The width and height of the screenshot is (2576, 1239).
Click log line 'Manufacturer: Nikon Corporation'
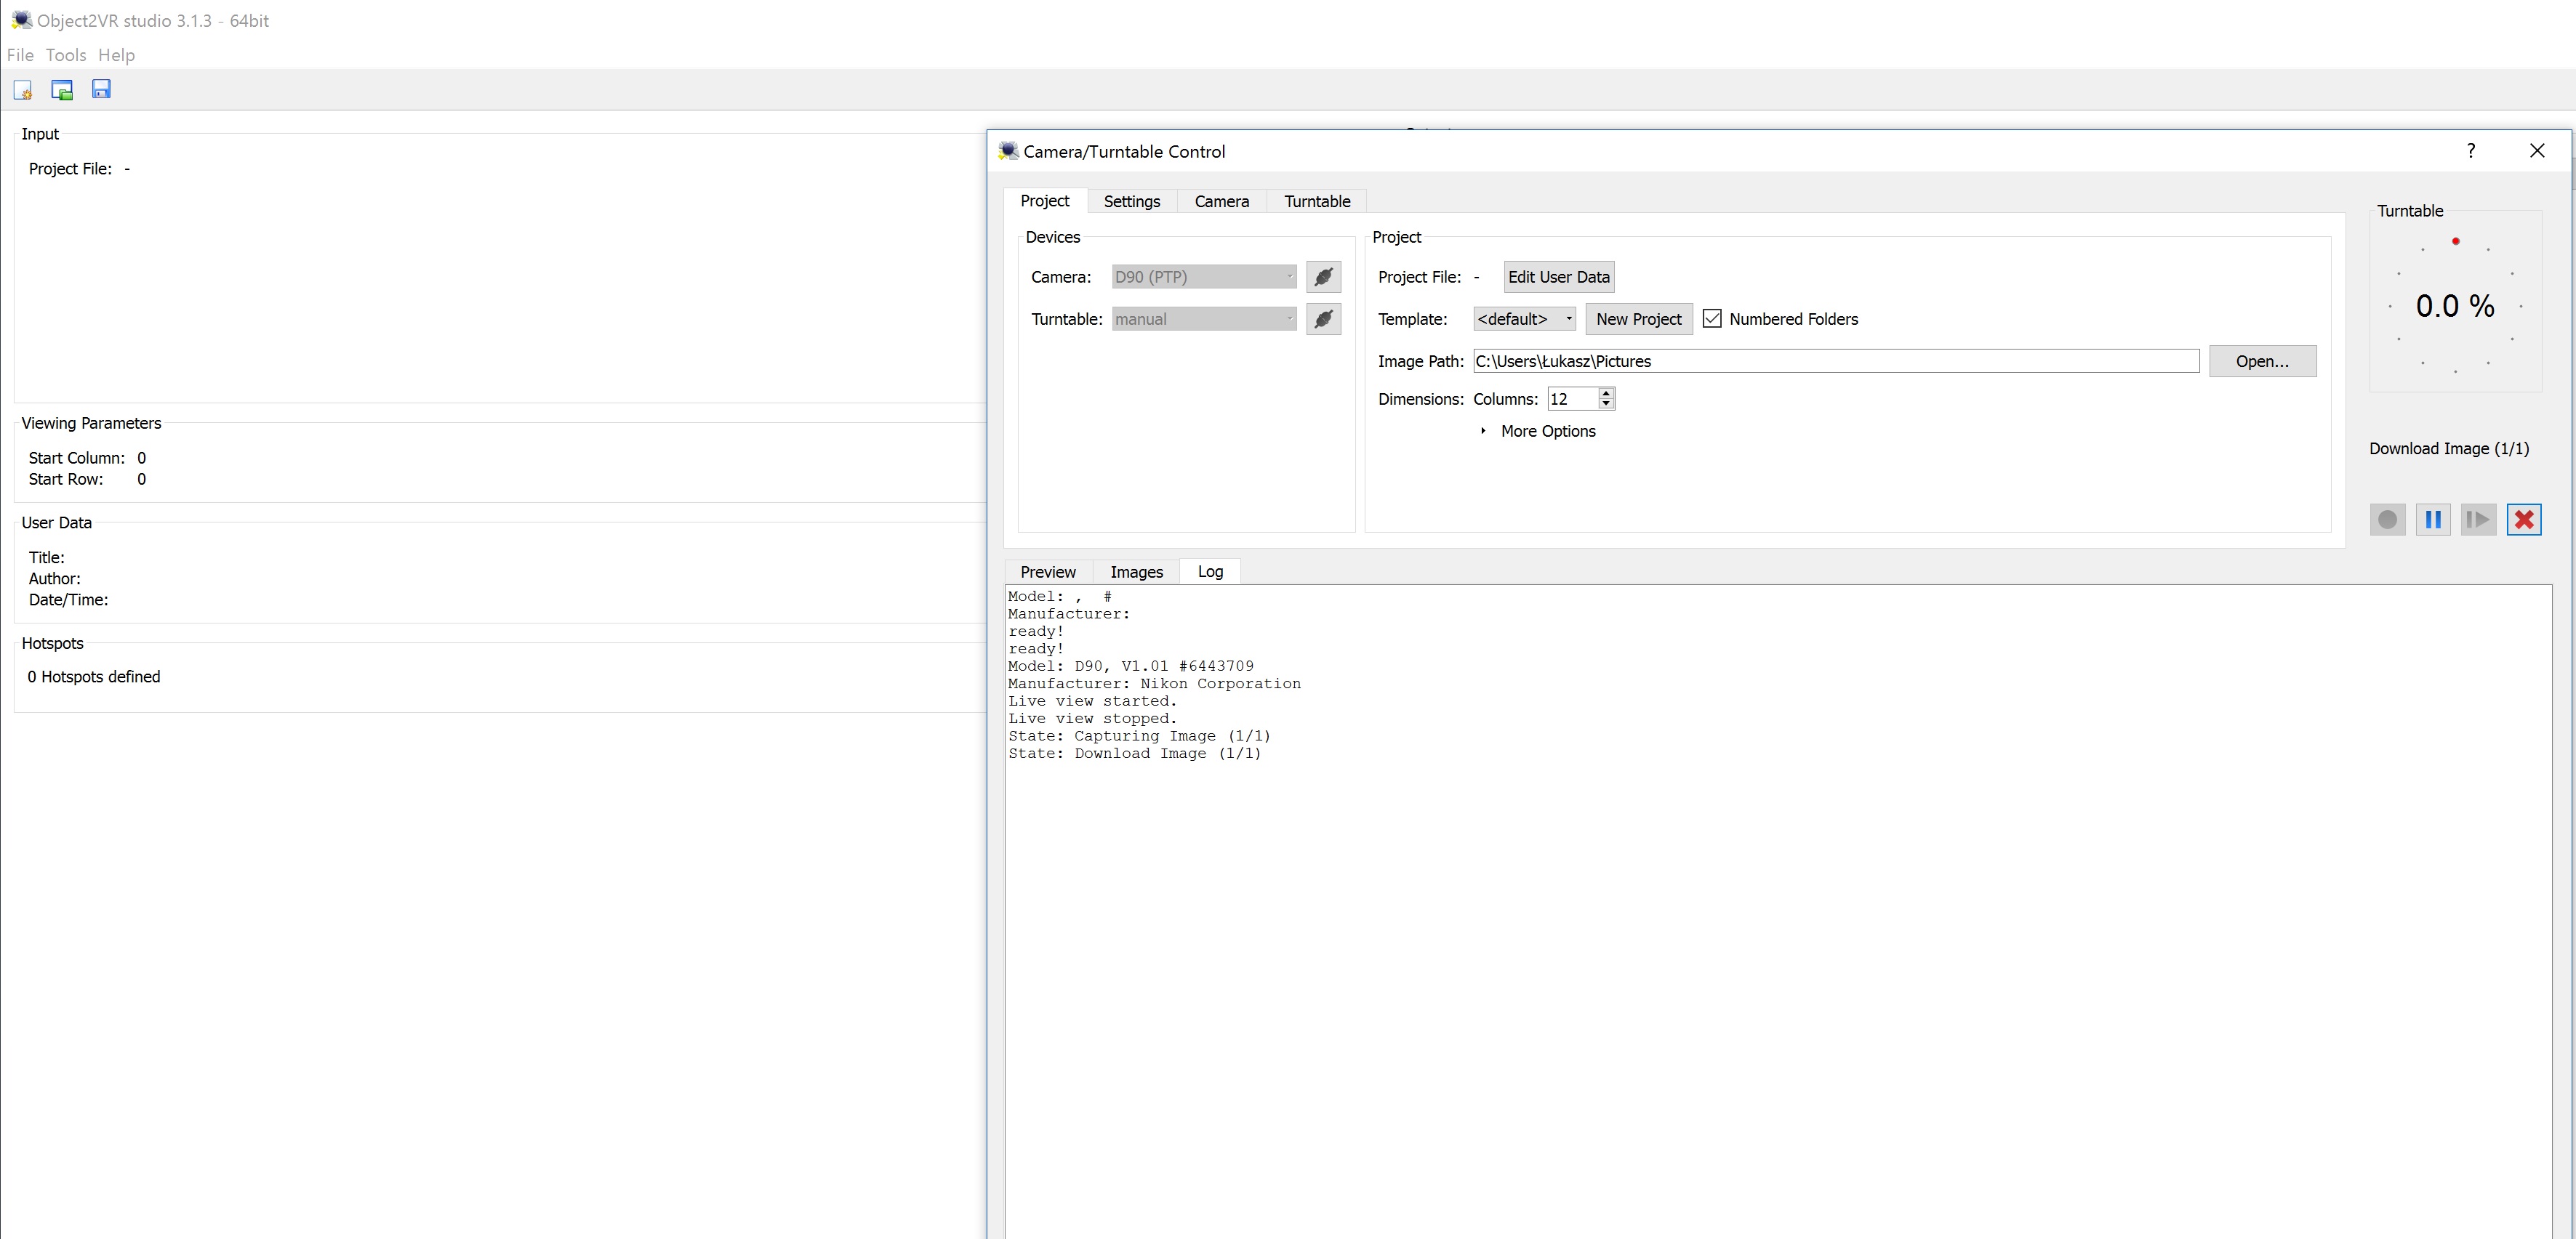pyautogui.click(x=1154, y=683)
